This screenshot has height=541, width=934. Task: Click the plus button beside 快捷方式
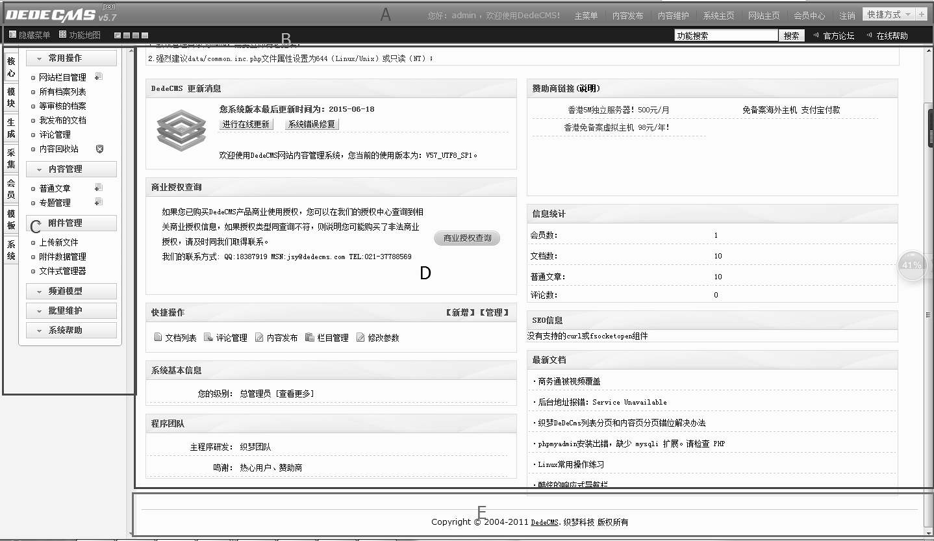922,14
